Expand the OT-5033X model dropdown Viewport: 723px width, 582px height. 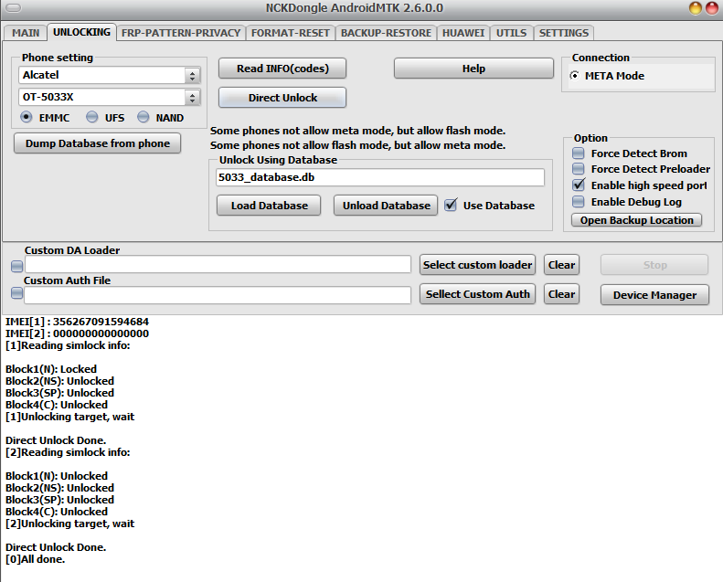pyautogui.click(x=192, y=97)
